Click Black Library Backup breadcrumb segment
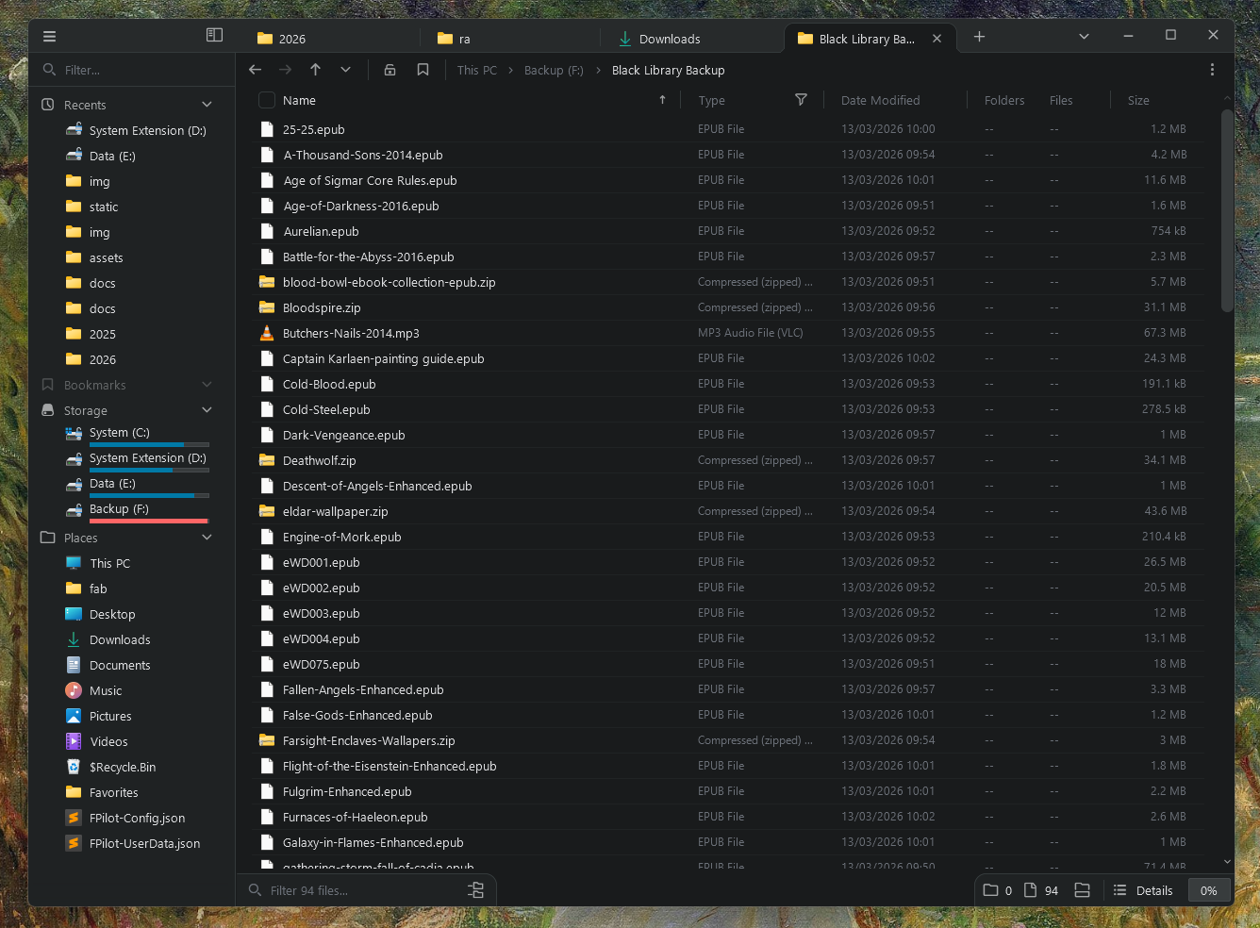Viewport: 1260px width, 928px height. (x=669, y=70)
